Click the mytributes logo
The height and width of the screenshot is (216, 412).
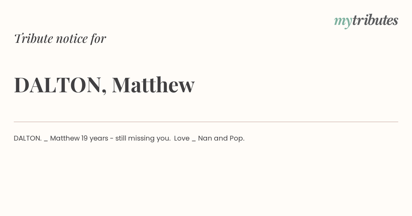pos(366,21)
